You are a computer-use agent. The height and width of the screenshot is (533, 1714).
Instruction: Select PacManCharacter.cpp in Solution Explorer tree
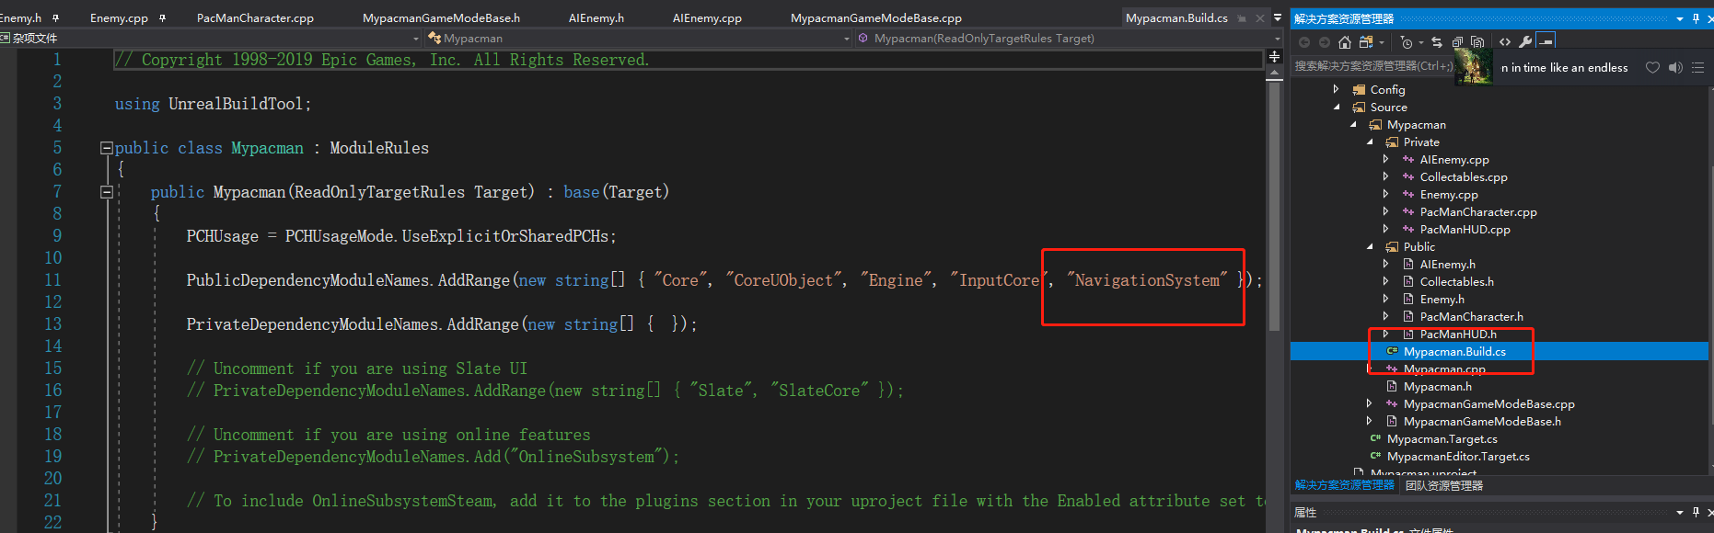coord(1478,212)
